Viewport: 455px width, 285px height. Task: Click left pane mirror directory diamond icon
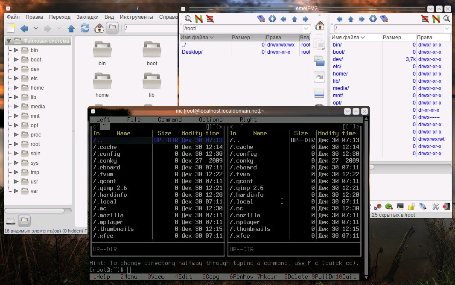[272, 19]
